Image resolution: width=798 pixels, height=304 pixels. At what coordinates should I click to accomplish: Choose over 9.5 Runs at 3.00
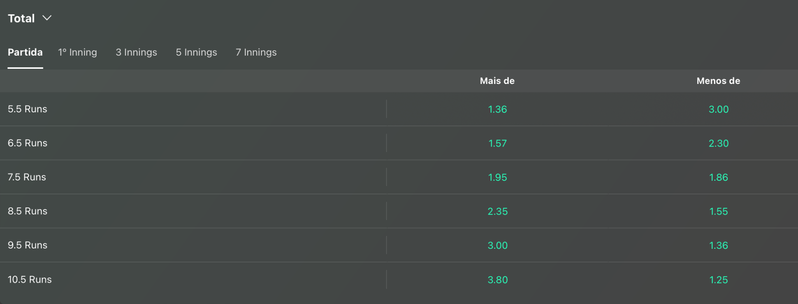click(497, 245)
